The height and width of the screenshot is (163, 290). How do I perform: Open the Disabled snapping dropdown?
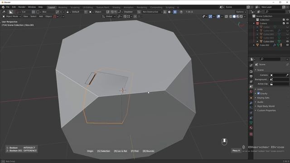click(x=126, y=12)
